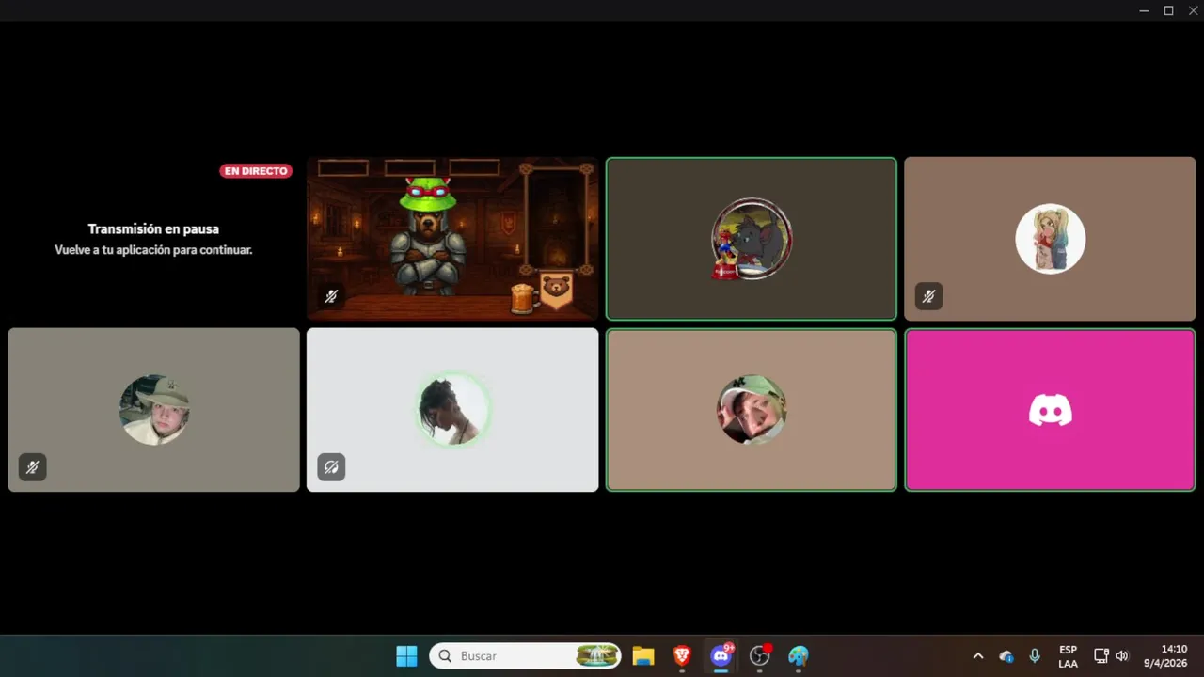Open the Paint palette taskbar icon
This screenshot has height=677, width=1204.
tap(799, 655)
